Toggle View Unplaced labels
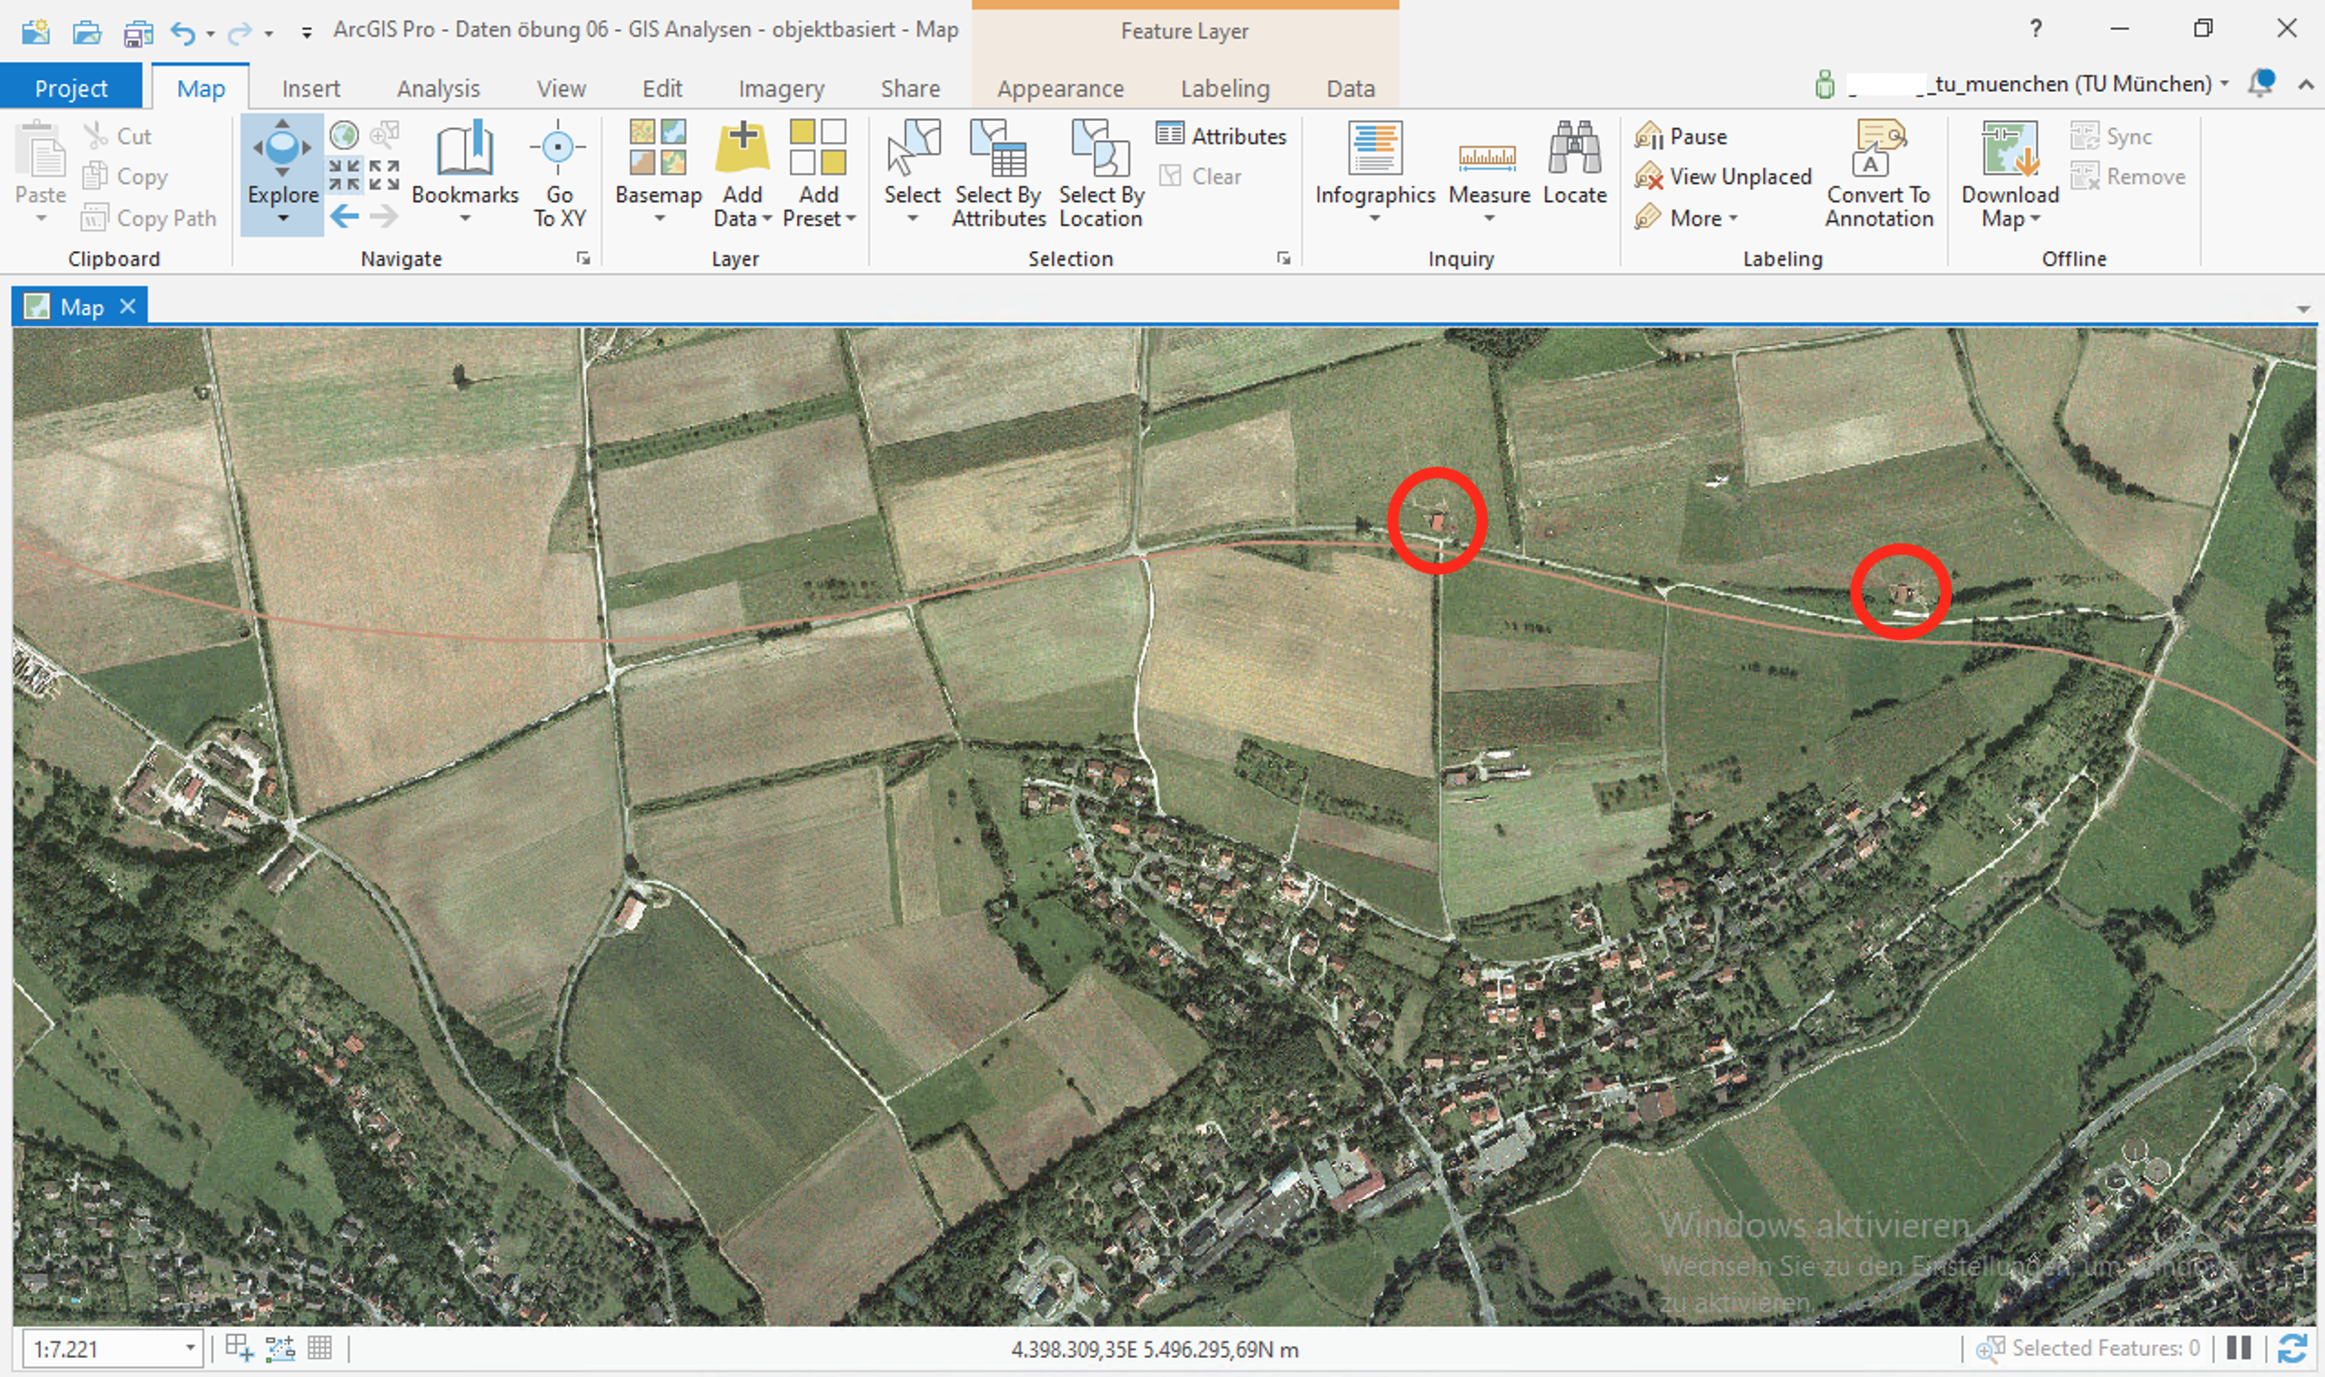2325x1377 pixels. coord(1723,177)
